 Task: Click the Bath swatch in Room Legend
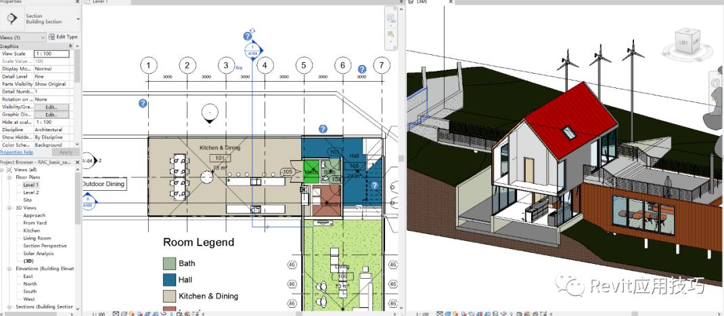click(169, 263)
